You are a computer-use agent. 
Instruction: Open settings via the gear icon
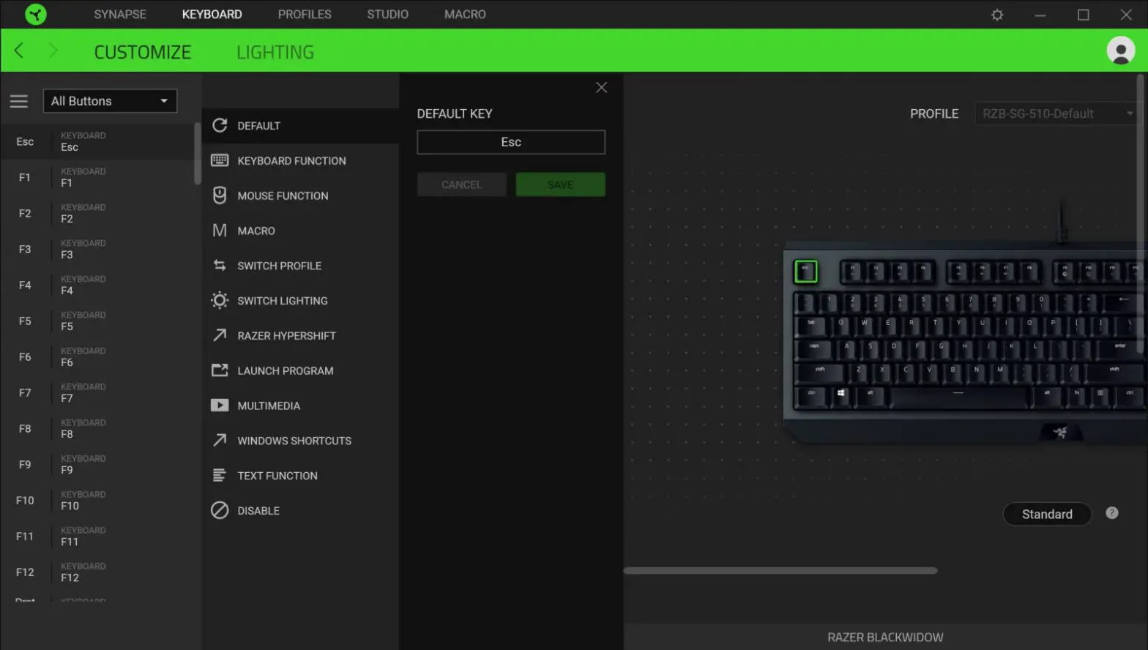pyautogui.click(x=996, y=15)
